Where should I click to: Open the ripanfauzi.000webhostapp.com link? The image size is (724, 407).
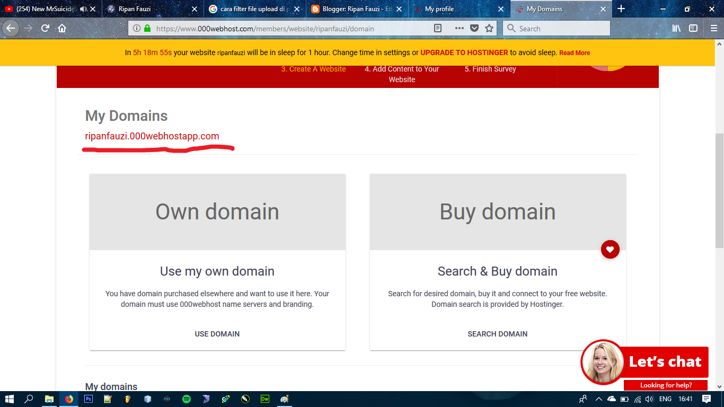(152, 136)
